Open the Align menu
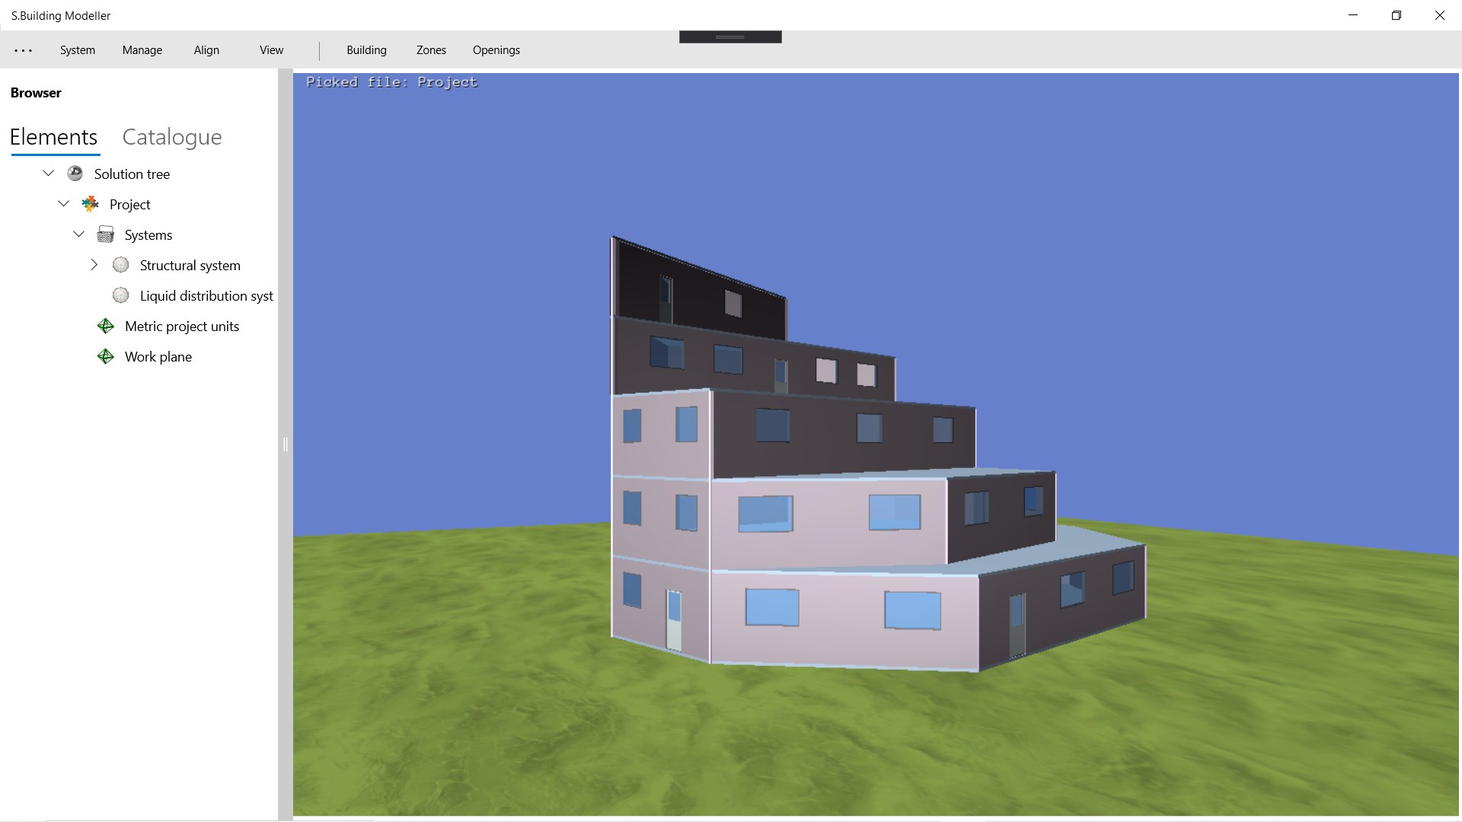The height and width of the screenshot is (822, 1462). tap(206, 50)
